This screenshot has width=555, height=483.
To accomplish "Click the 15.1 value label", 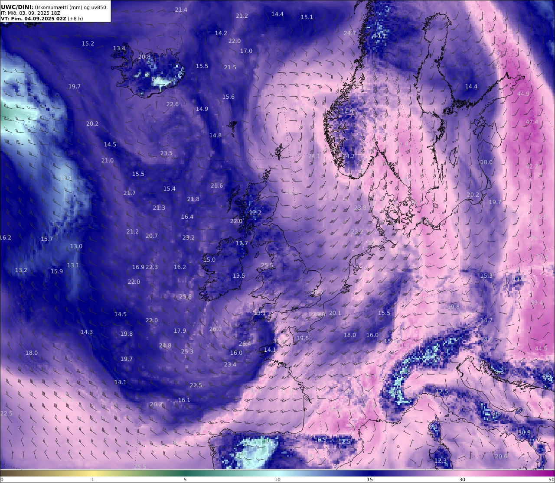I will pyautogui.click(x=307, y=17).
